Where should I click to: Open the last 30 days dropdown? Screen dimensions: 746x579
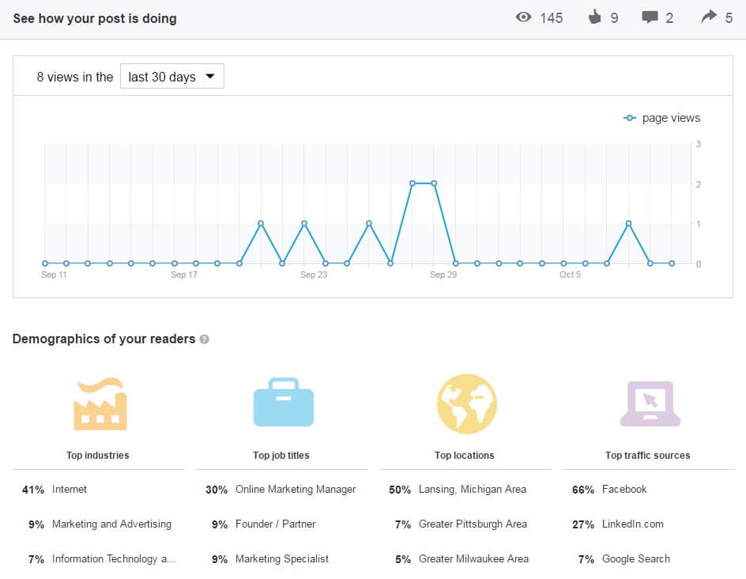coord(171,76)
